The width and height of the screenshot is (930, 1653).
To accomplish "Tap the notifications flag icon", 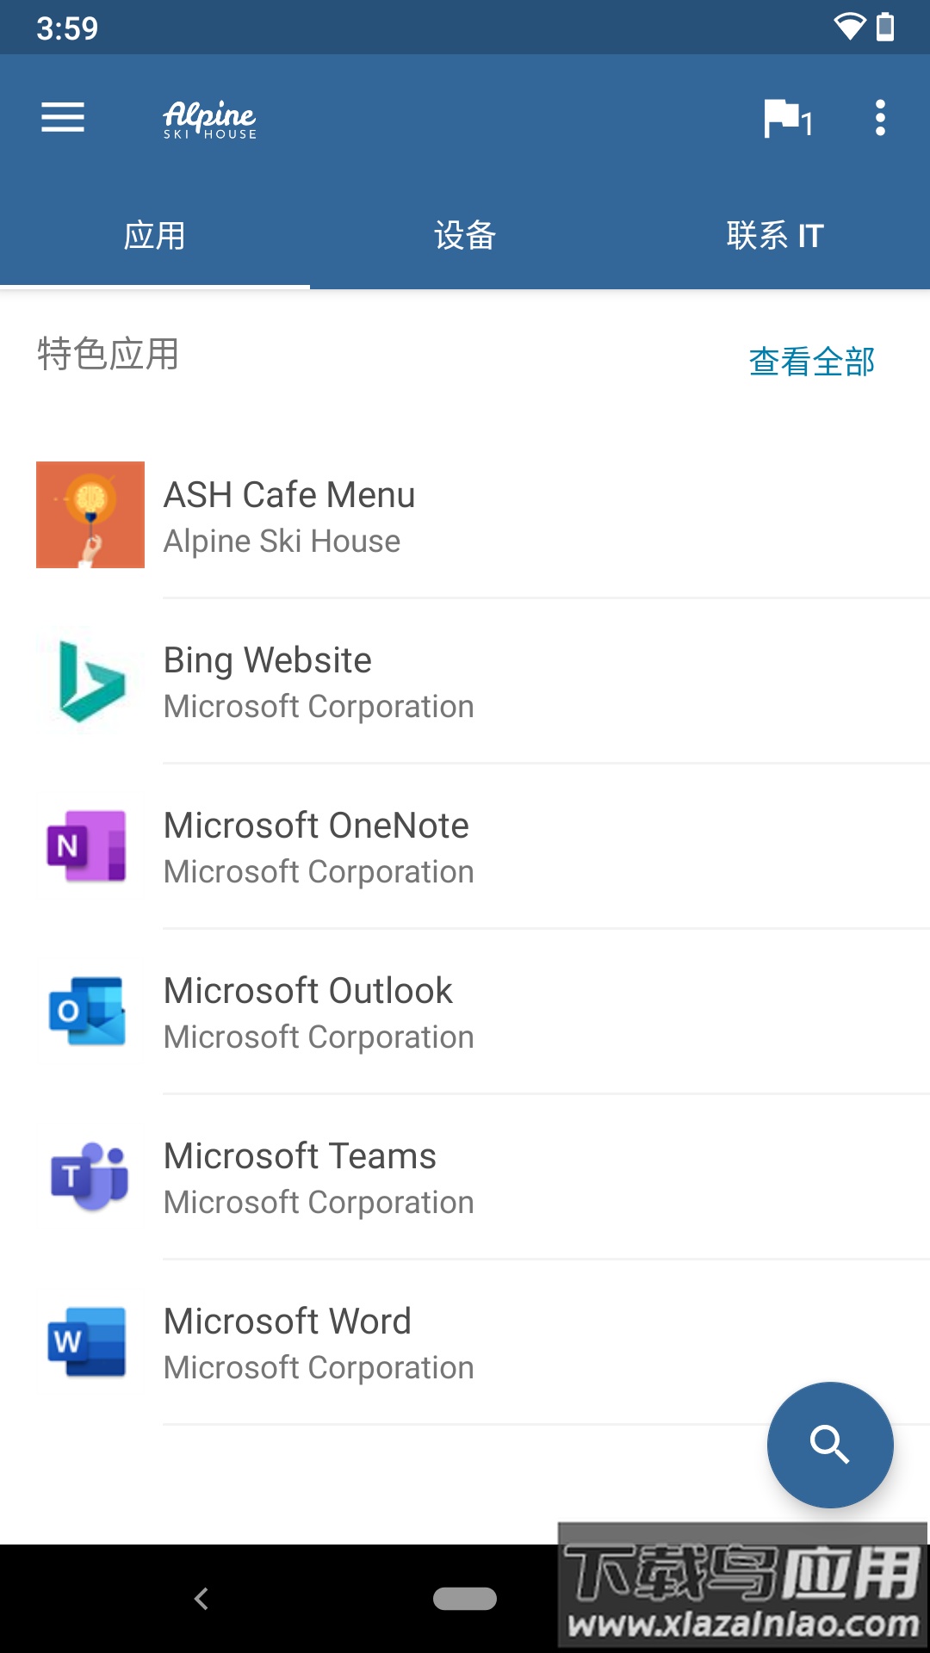I will click(x=785, y=119).
